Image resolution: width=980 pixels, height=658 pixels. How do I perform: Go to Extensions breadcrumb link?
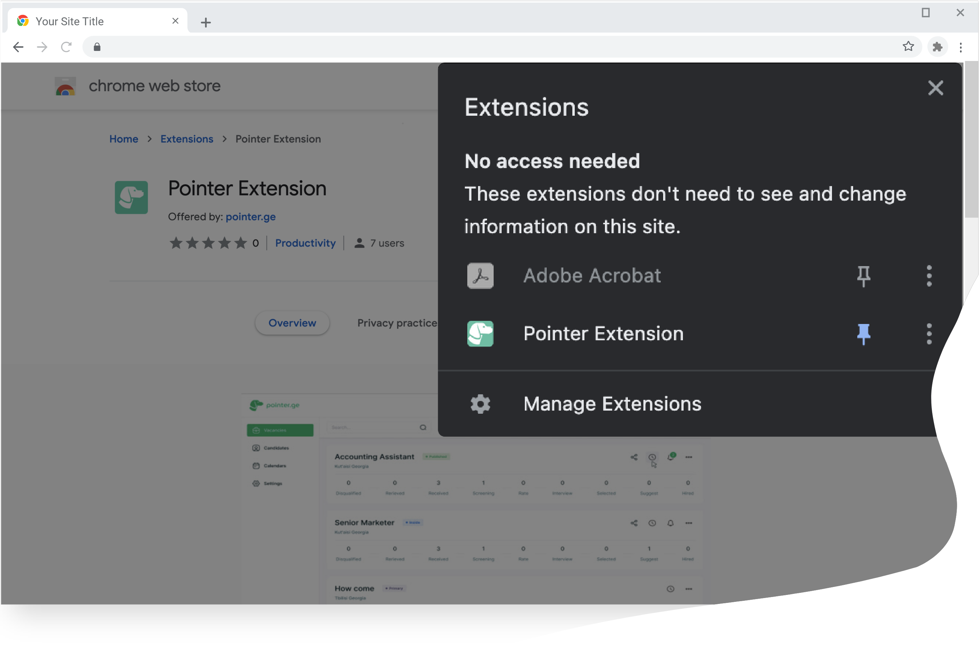(187, 139)
